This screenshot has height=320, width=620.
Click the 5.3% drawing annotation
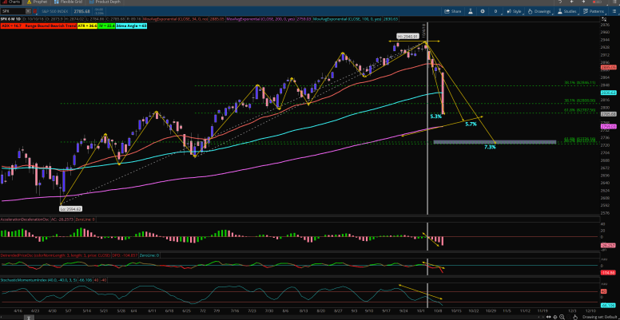pos(435,117)
